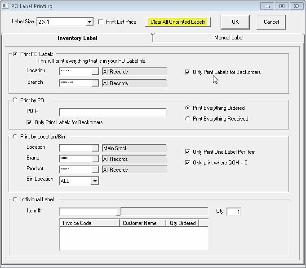Confirm with the OK button
306x268 pixels.
(235, 22)
